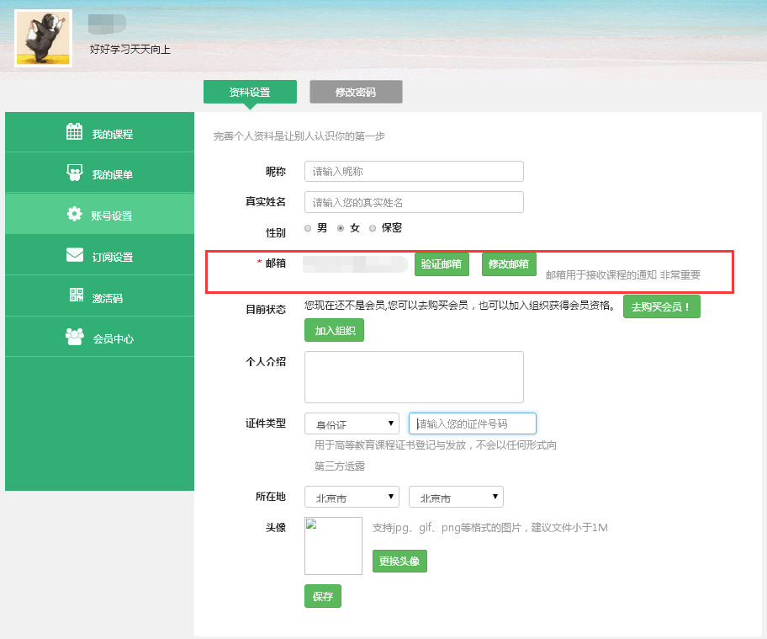Screen dimensions: 767x639
Task: Open 我的课程 via the calendar icon
Action: pos(73,132)
